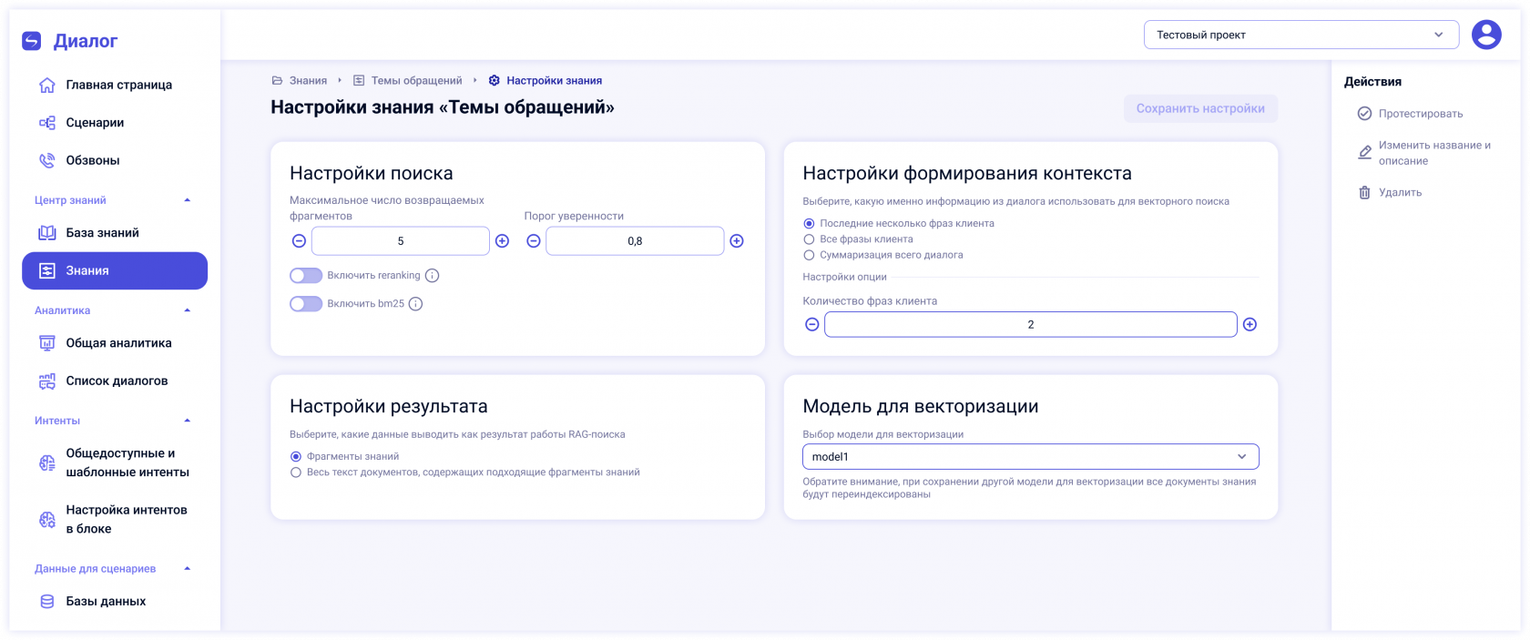This screenshot has width=1530, height=640.
Task: Open the model1 vectorization dropdown
Action: point(1030,457)
